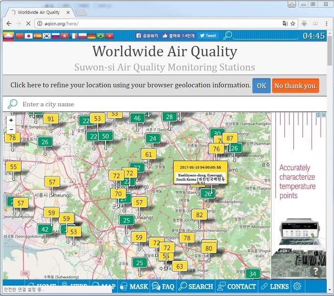Image resolution: width=334 pixels, height=296 pixels.
Task: Open the SEARCH menu item
Action: pos(196,286)
